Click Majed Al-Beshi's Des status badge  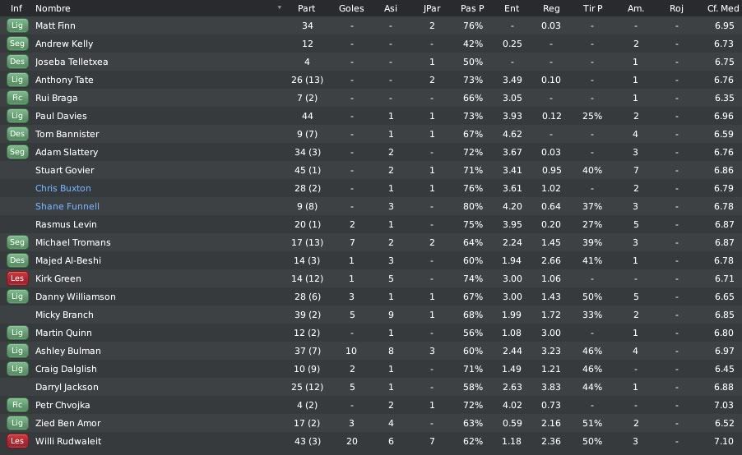17,260
